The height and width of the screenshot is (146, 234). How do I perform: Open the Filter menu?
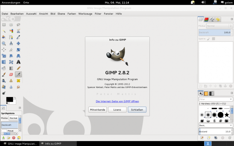tap(98, 14)
